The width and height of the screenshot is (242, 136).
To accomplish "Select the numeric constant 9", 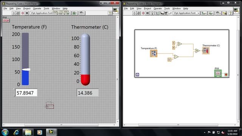I will 174,48.
